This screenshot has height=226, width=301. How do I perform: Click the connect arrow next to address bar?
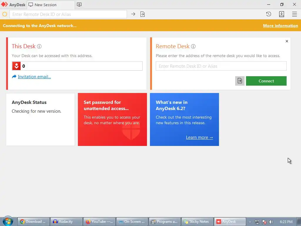tap(133, 14)
